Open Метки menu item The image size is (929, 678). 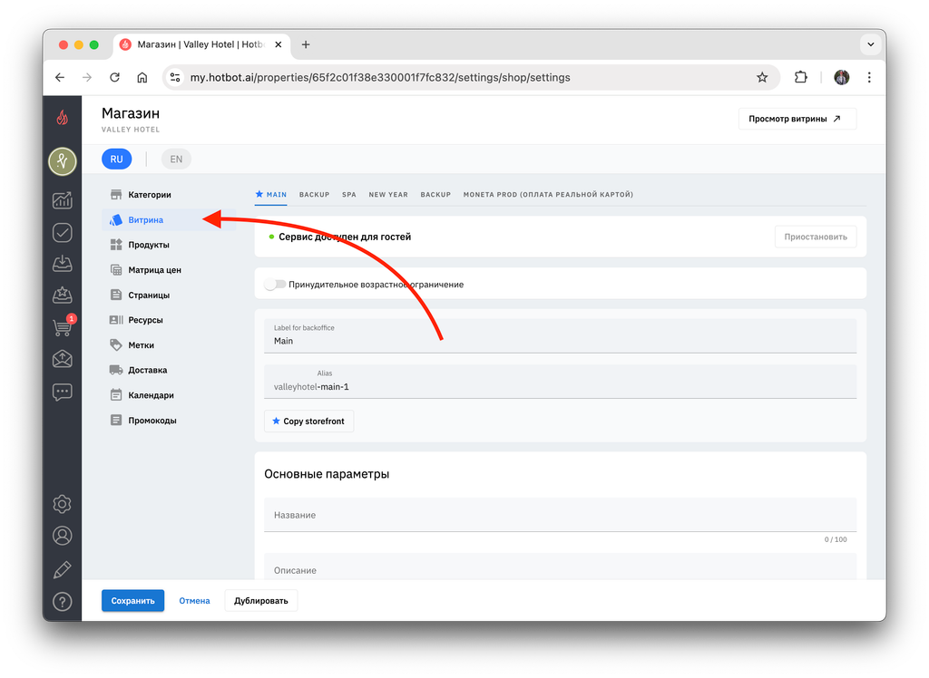pyautogui.click(x=169, y=345)
